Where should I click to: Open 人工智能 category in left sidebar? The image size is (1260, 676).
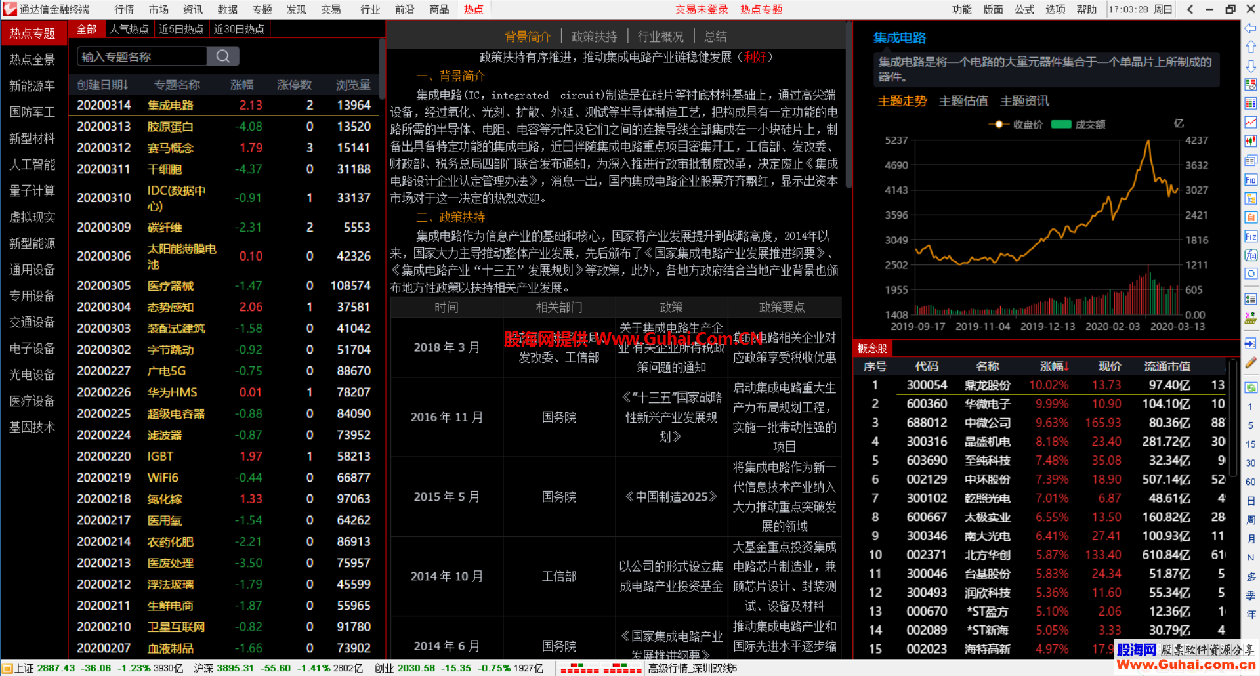tap(32, 165)
